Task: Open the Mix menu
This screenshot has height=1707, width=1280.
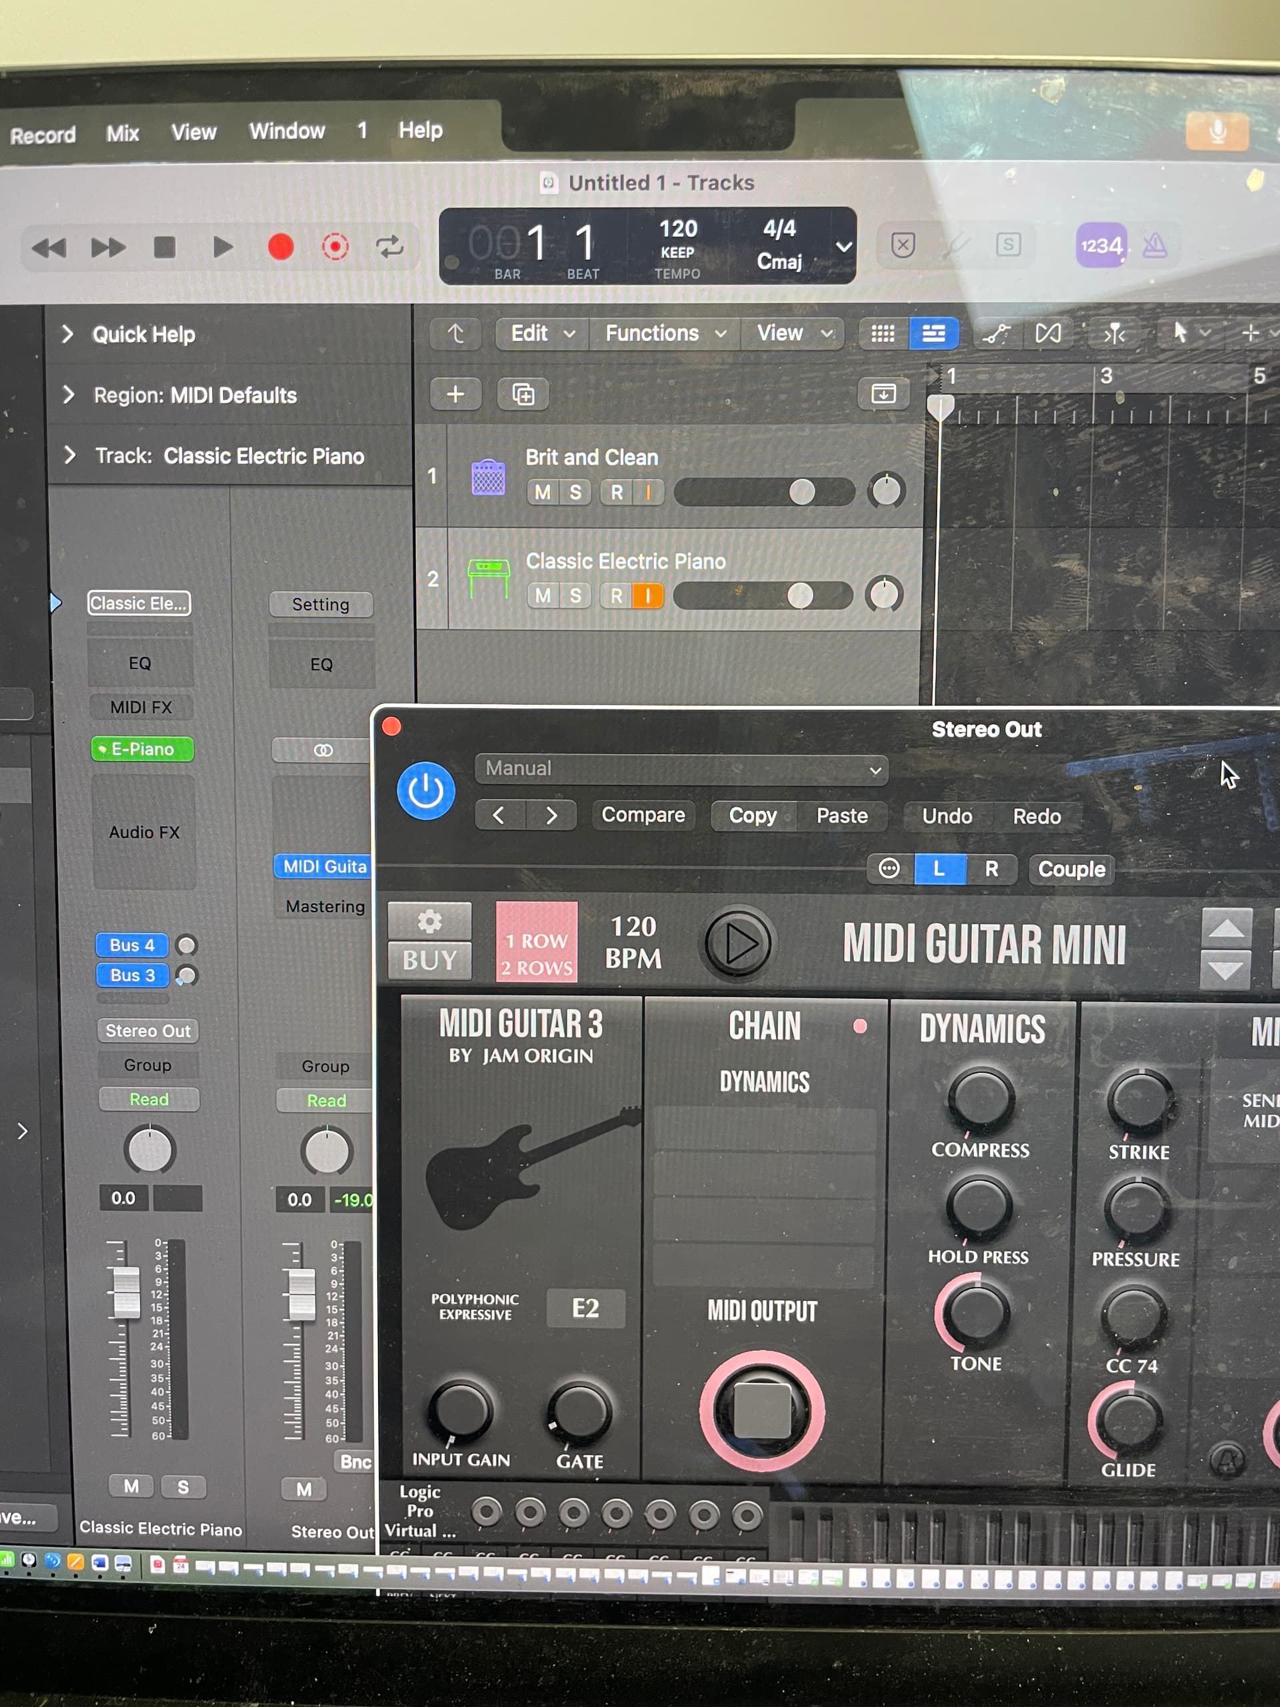Action: [x=123, y=133]
